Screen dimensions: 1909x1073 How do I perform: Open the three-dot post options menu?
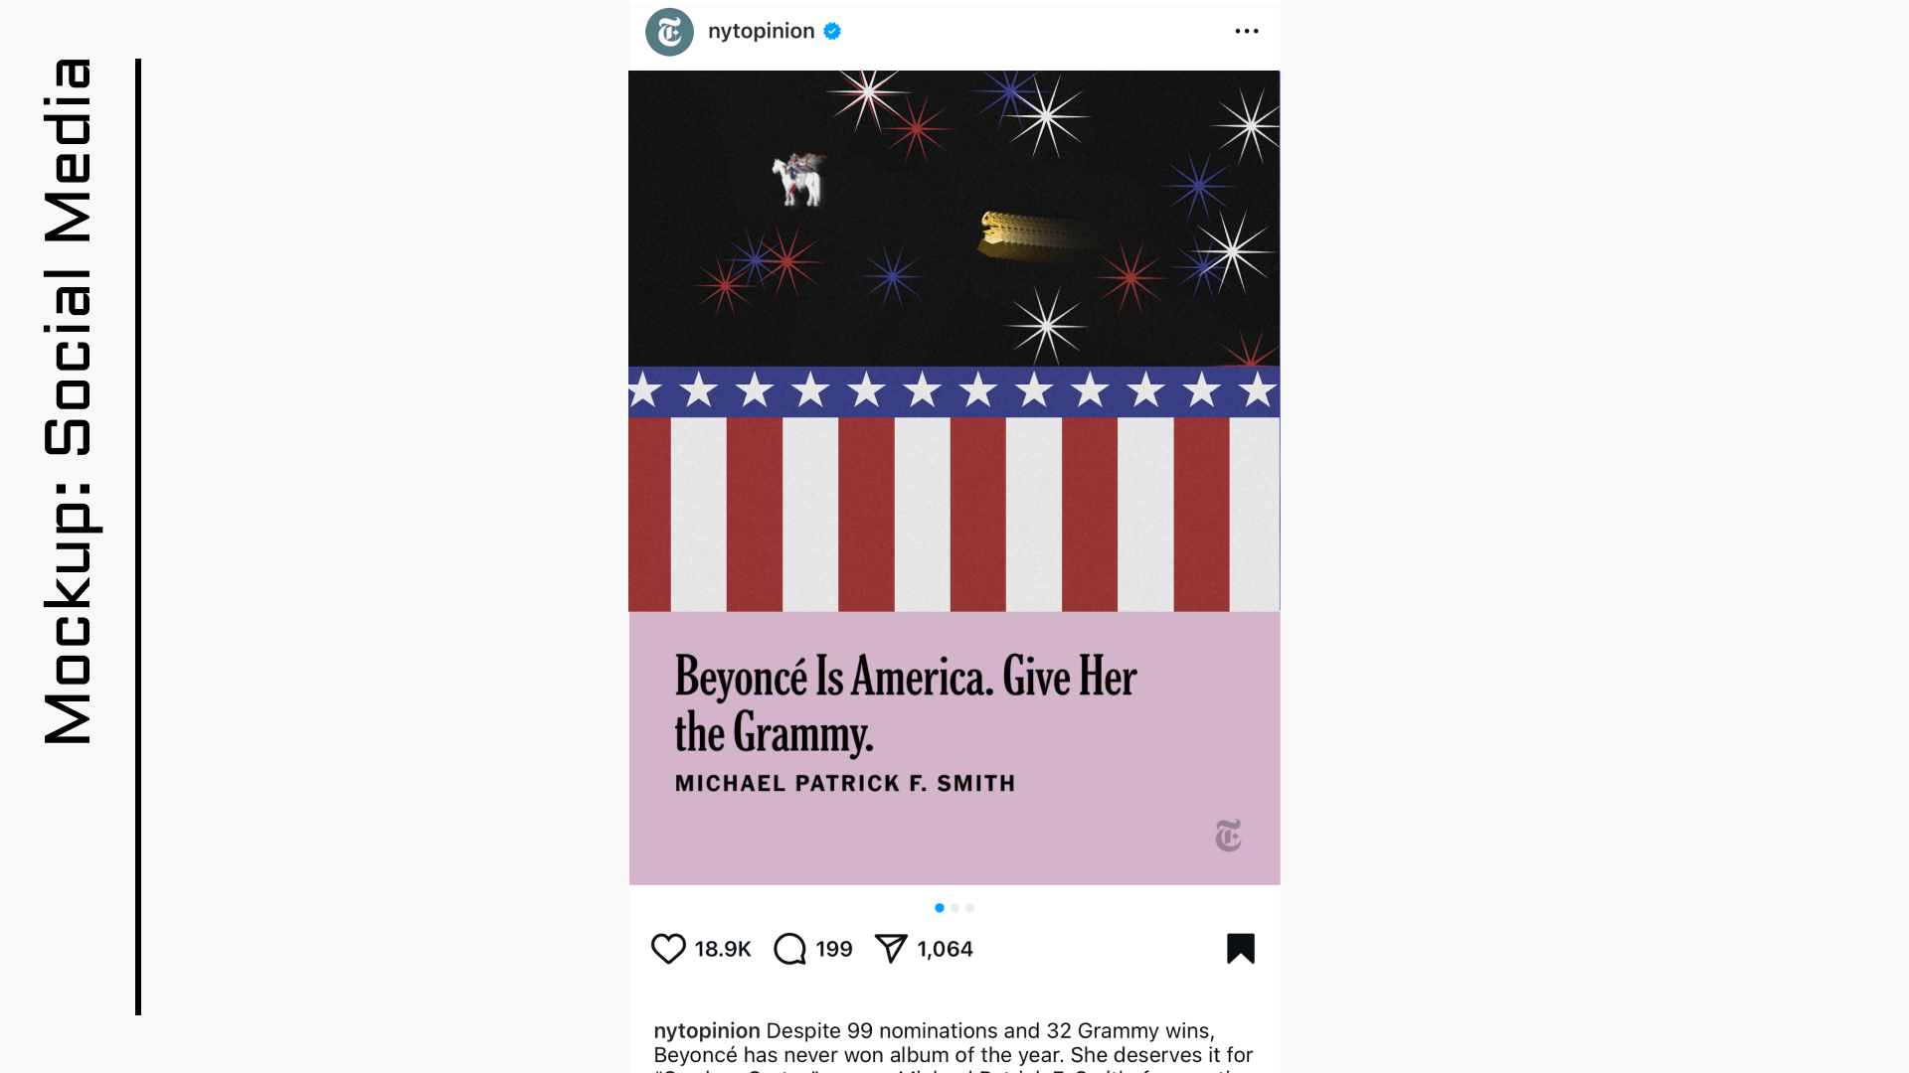1247,31
